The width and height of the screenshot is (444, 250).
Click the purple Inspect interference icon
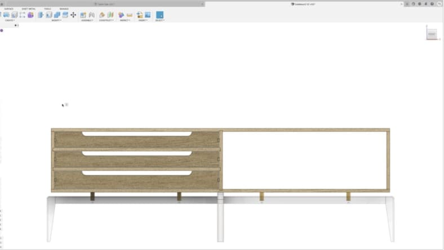(x=121, y=15)
